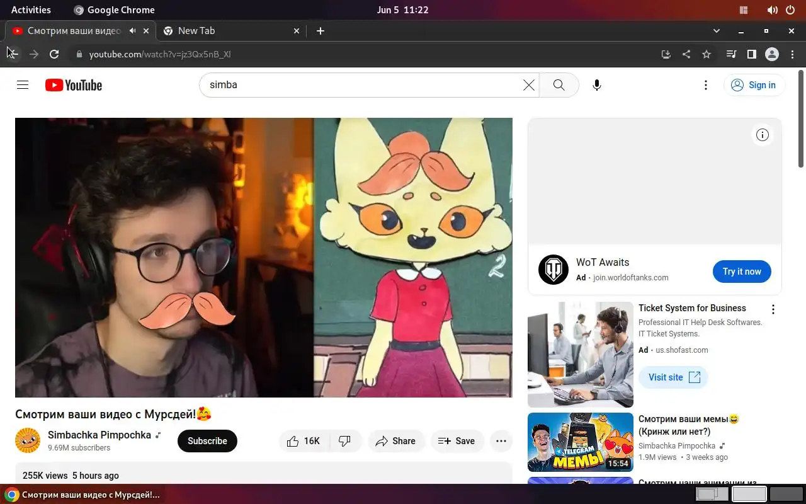Open ad info icon on banner
Image resolution: width=806 pixels, height=504 pixels.
pyautogui.click(x=763, y=135)
